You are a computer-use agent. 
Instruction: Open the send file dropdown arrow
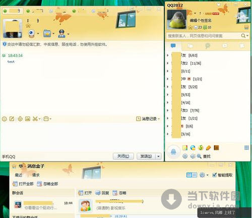(53, 34)
